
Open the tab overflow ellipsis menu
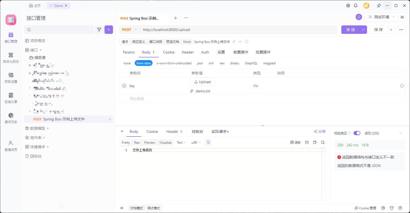coord(186,18)
